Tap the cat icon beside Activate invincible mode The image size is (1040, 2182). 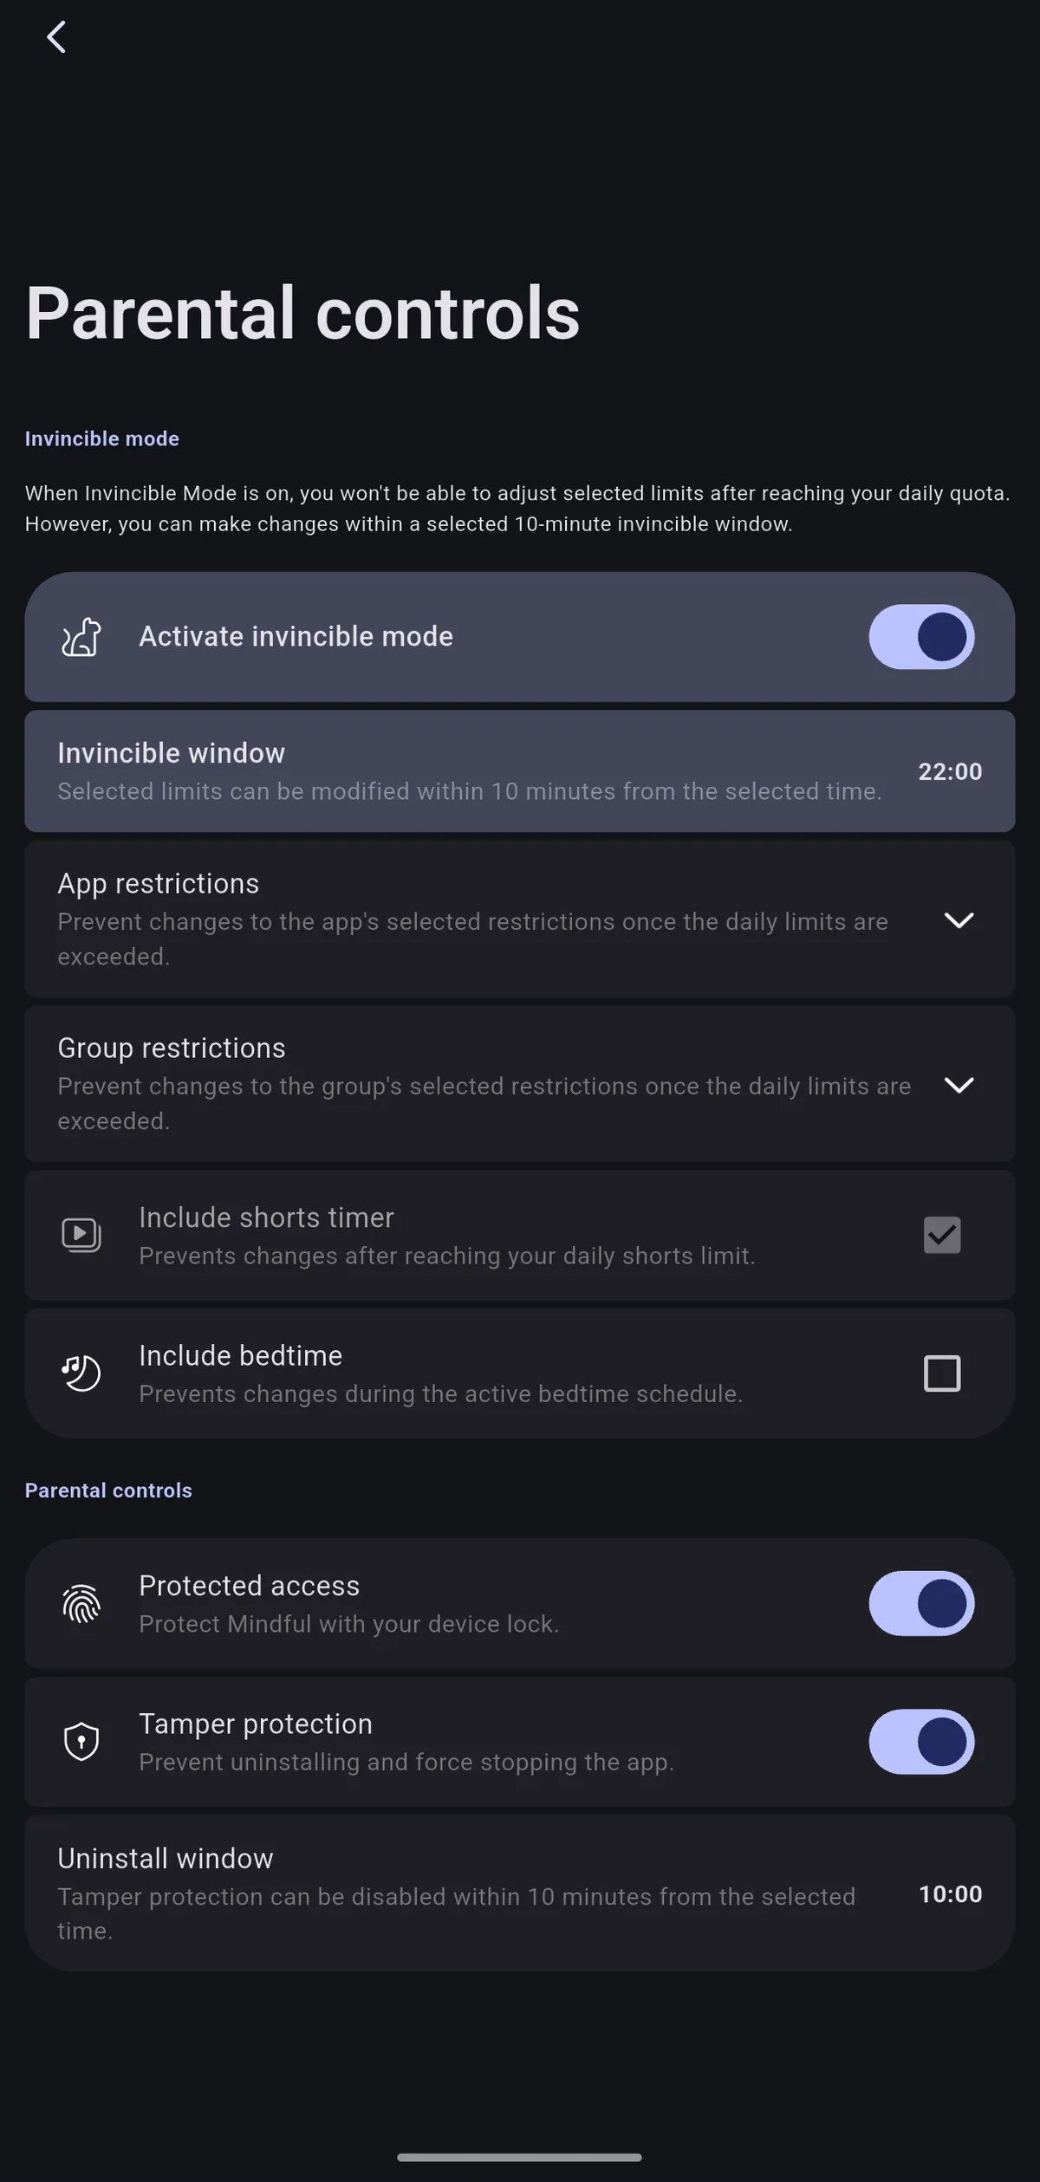pos(81,636)
